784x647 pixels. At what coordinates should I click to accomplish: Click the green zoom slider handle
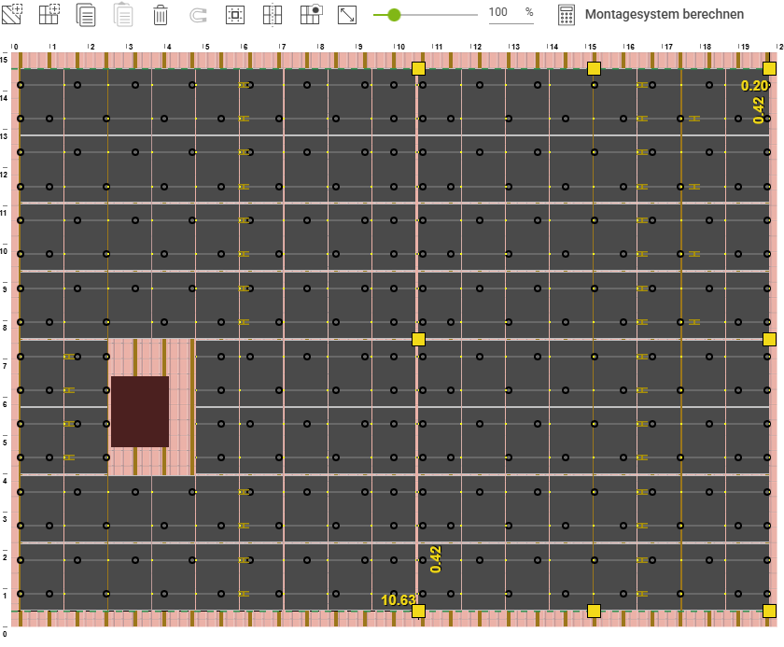point(394,15)
